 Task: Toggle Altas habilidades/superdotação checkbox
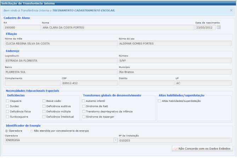(159, 101)
